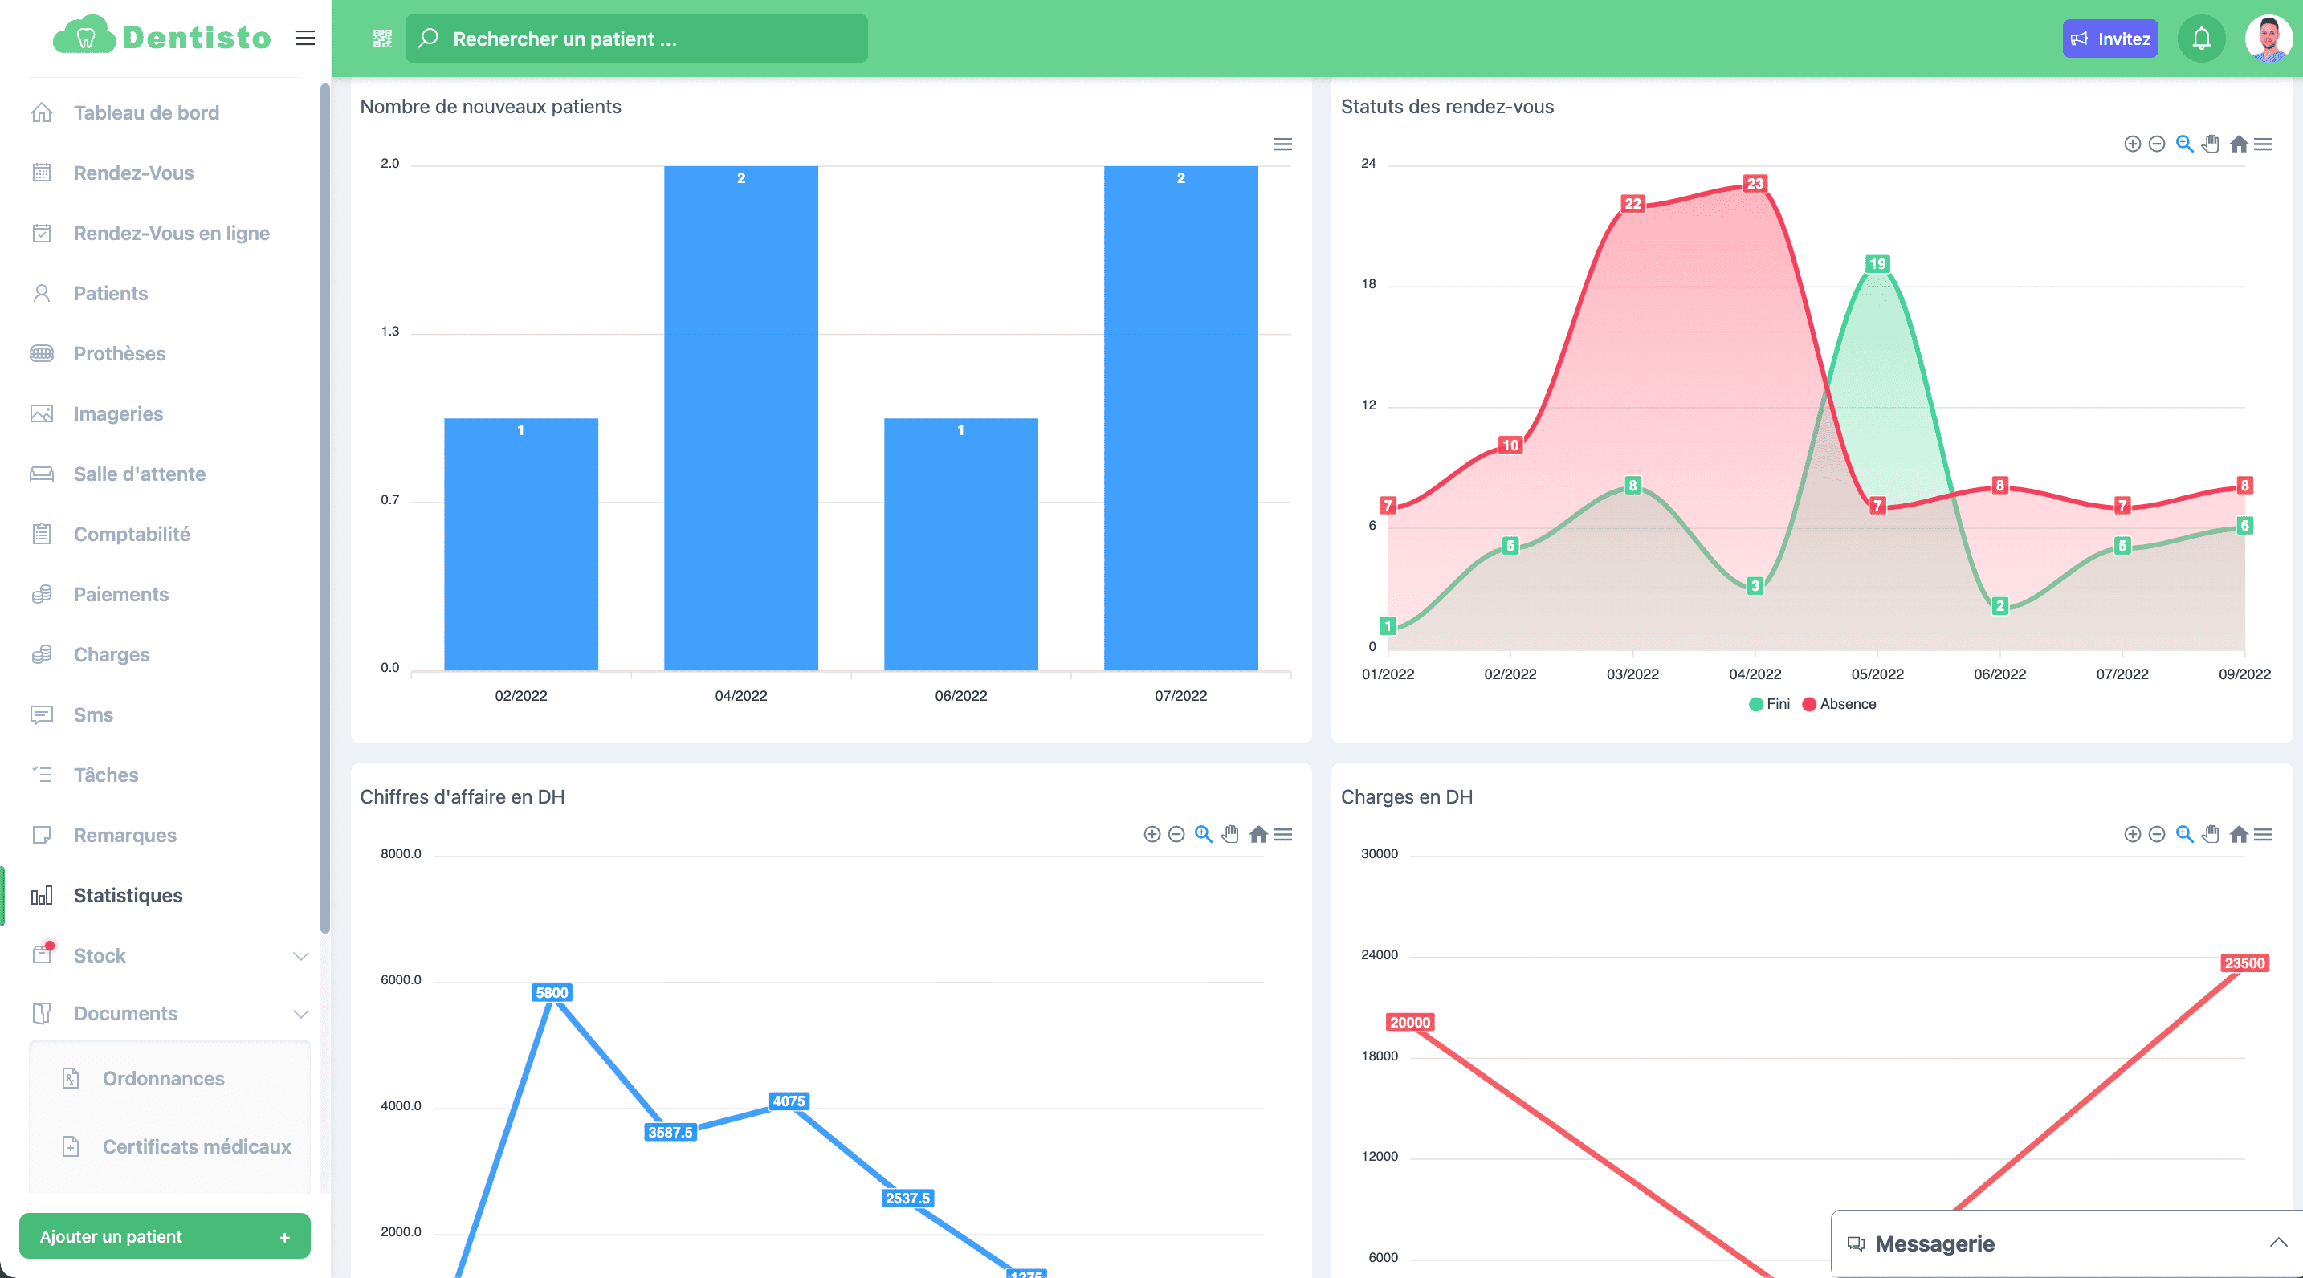Viewport: 2303px width, 1278px height.
Task: Click Ajouter un patient button
Action: [165, 1236]
